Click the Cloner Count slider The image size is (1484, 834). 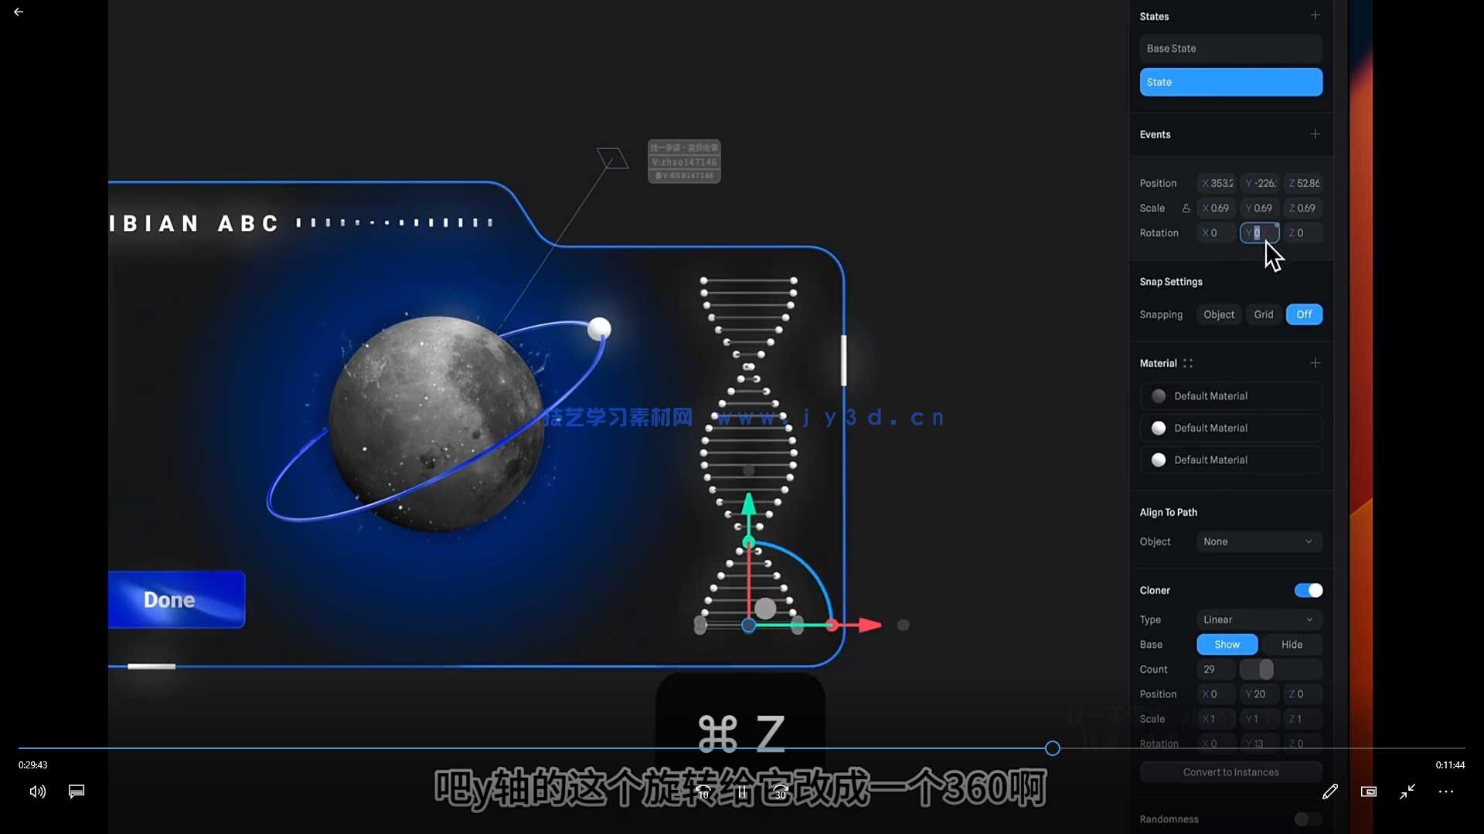[x=1266, y=670]
